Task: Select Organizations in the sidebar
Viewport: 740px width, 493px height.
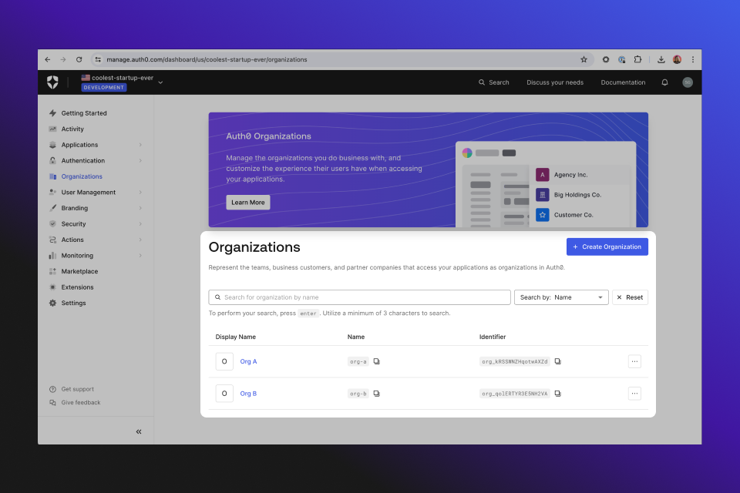Action: [x=82, y=176]
